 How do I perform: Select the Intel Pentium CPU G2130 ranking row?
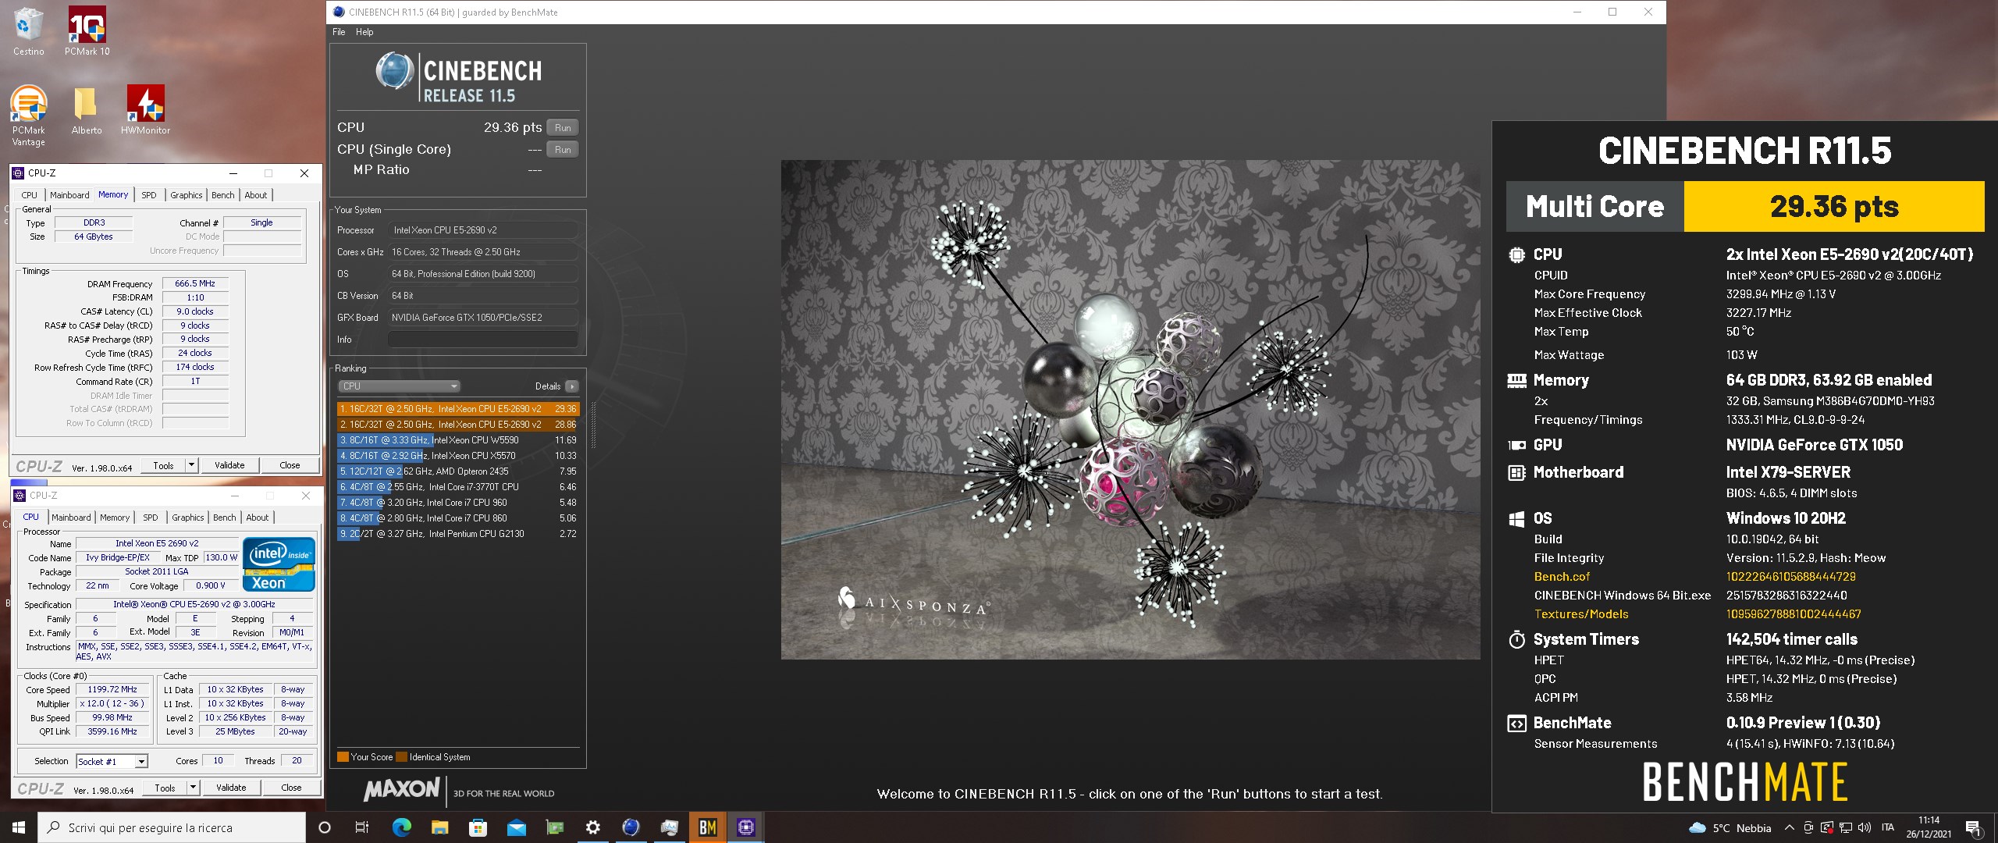coord(457,534)
